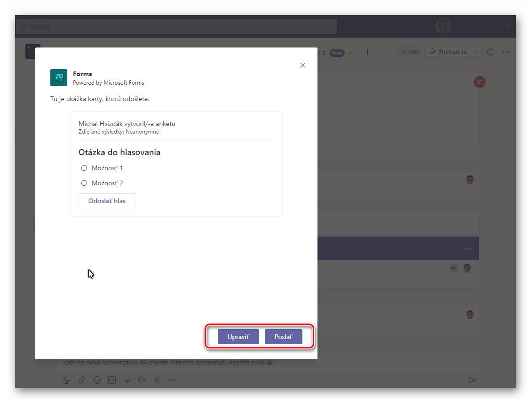This screenshot has width=531, height=403.
Task: Open channel info icon
Action: (x=491, y=52)
